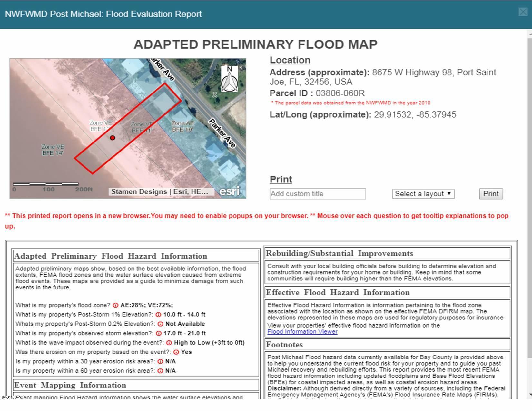Click the info icon beside Post-Storm 1% Elevation
Viewport: 532px width, 411px height.
coord(159,315)
